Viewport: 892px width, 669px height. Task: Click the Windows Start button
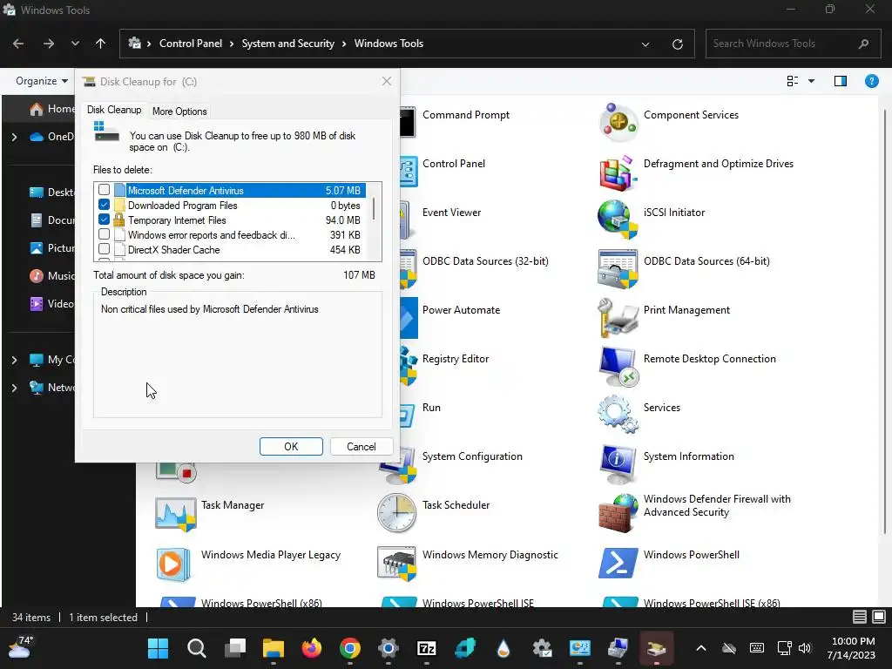pos(159,648)
